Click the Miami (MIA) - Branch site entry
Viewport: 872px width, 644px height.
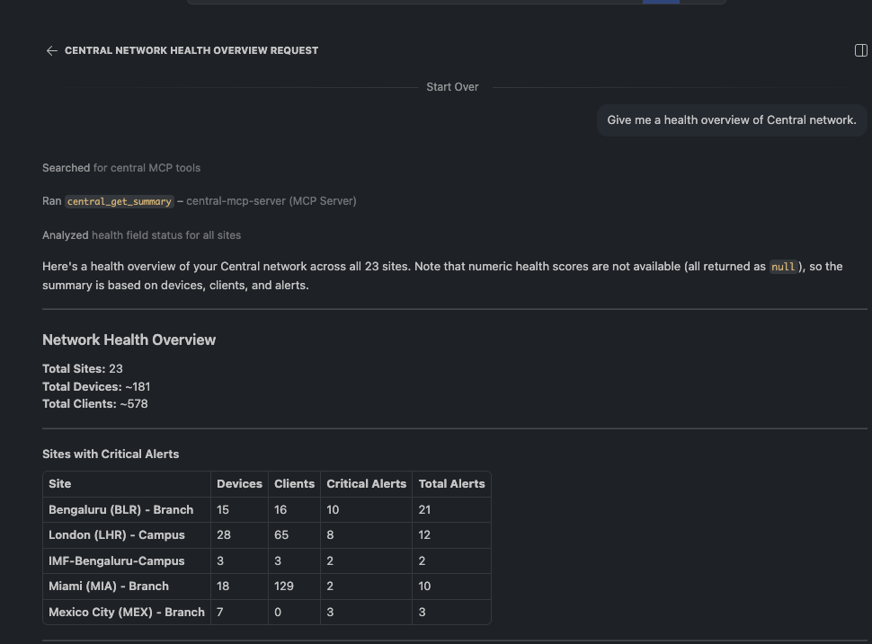click(108, 586)
